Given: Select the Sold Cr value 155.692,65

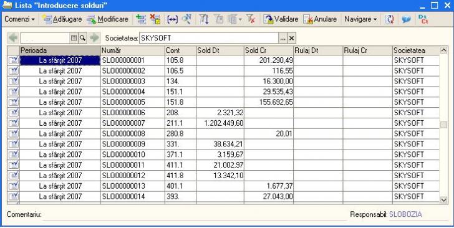Looking at the screenshot, I should [269, 102].
